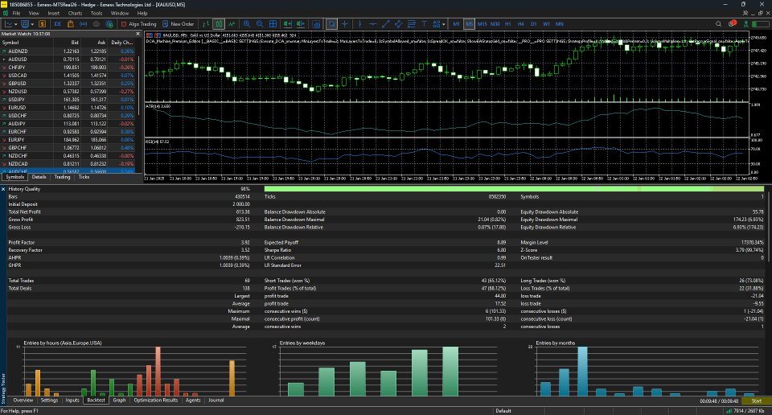Open the Journal tab in Strategy Tester
Image resolution: width=772 pixels, height=415 pixels.
tap(216, 401)
